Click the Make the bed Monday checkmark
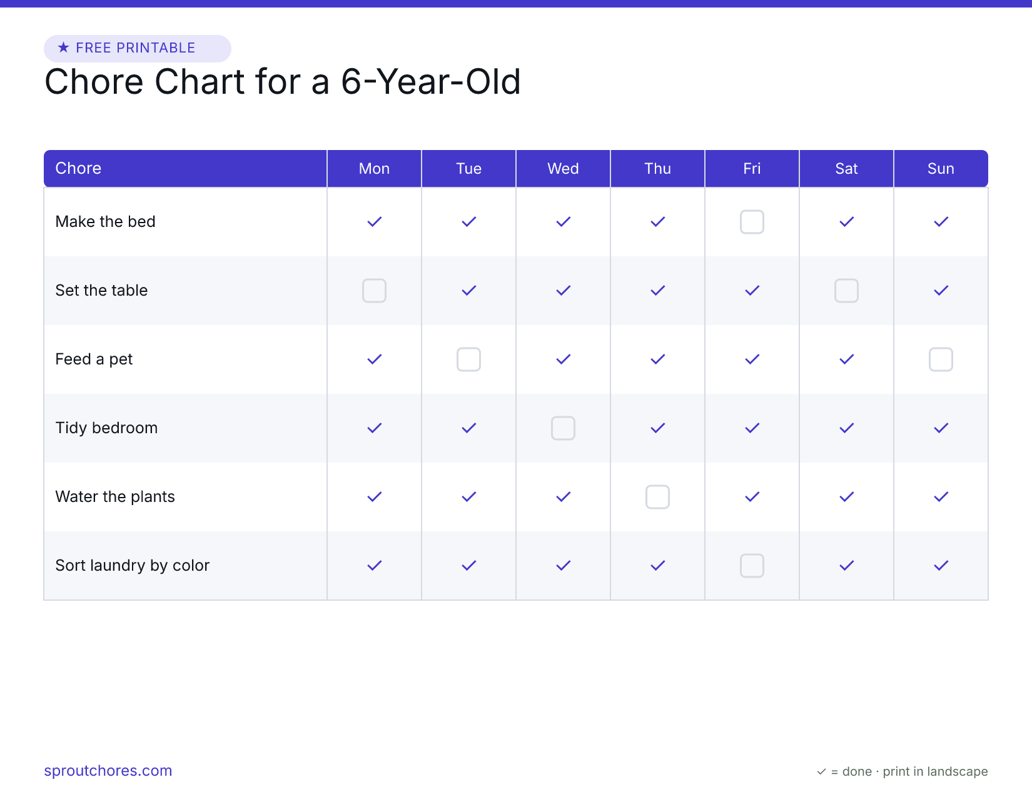Viewport: 1032px width, 797px height. pyautogui.click(x=374, y=222)
